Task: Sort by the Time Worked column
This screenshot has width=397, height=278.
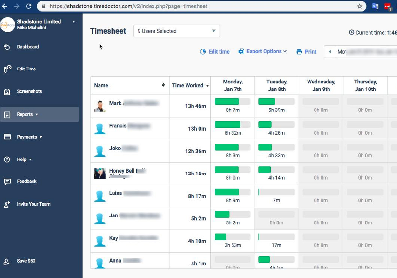Action: click(x=190, y=85)
